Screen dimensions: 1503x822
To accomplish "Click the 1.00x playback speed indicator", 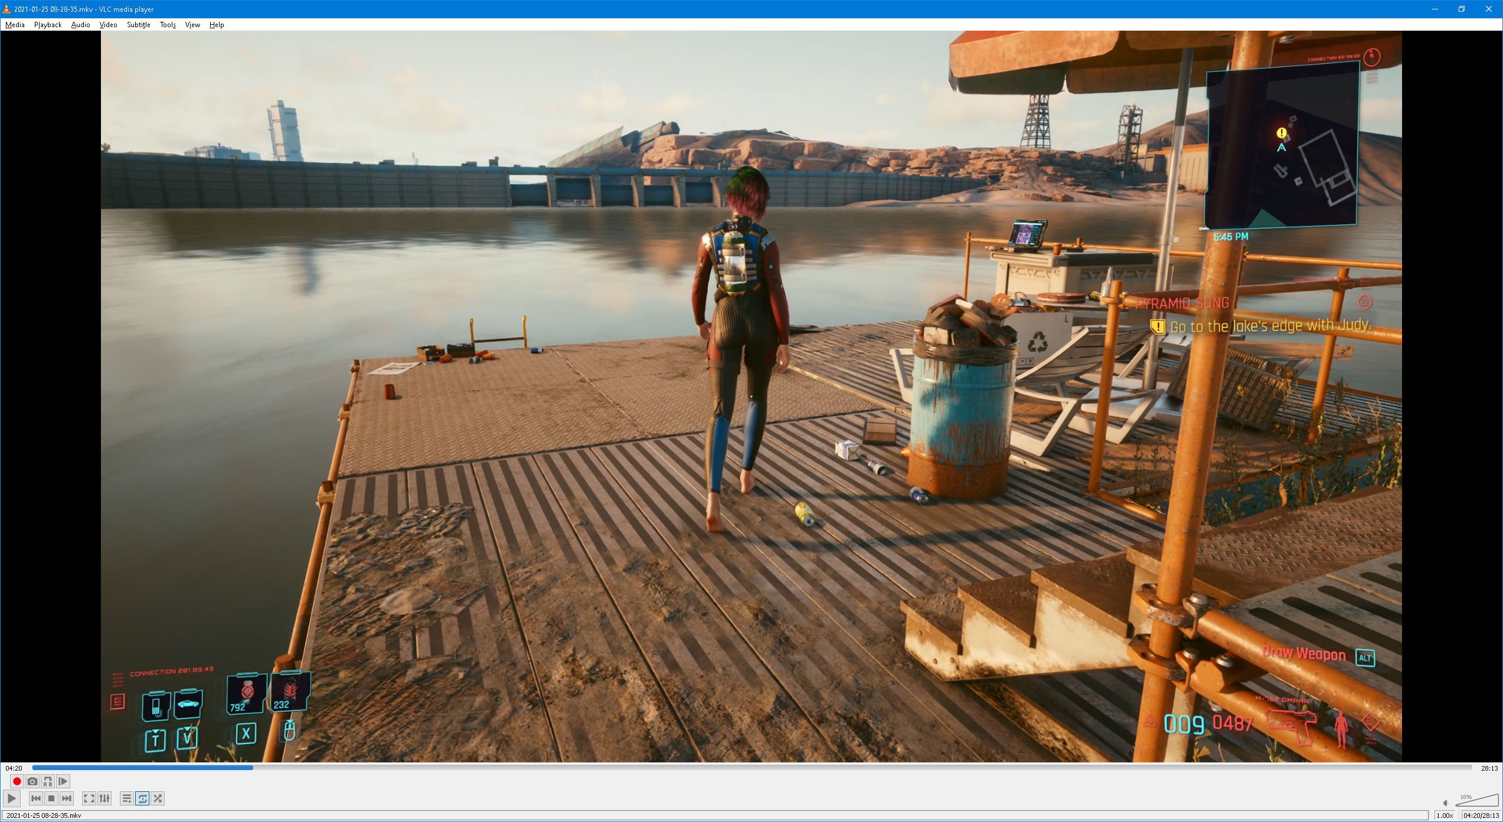I will tap(1445, 816).
